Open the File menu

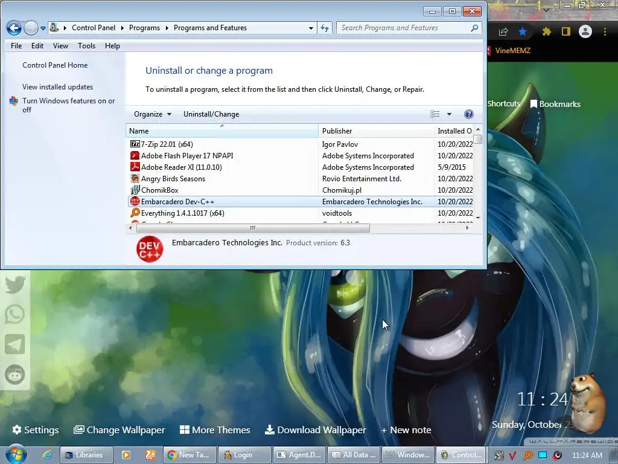(16, 46)
